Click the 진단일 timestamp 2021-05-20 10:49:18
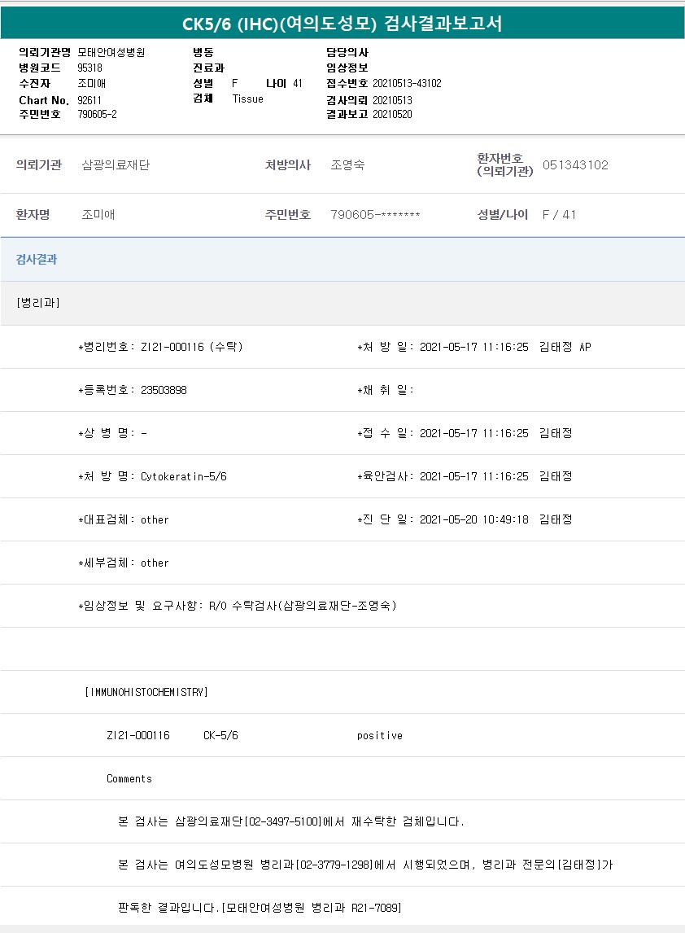Image resolution: width=685 pixels, height=933 pixels. pyautogui.click(x=474, y=519)
